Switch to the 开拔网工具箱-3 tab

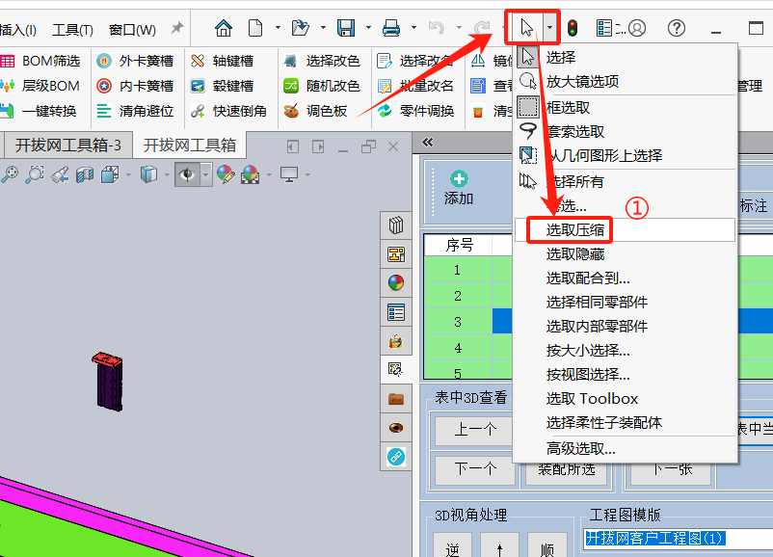pos(67,145)
